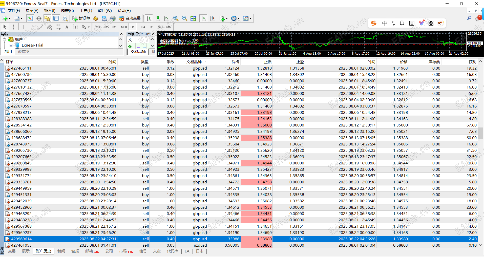The image size is (484, 257).
Task: Click the Zoom In magnifier icon
Action: 176,18
